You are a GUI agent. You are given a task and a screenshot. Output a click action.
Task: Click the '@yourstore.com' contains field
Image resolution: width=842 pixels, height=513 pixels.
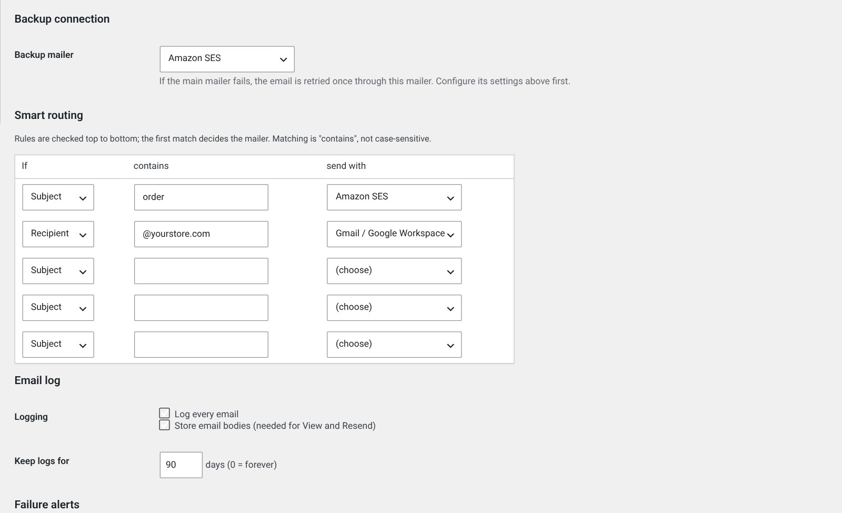coord(201,234)
